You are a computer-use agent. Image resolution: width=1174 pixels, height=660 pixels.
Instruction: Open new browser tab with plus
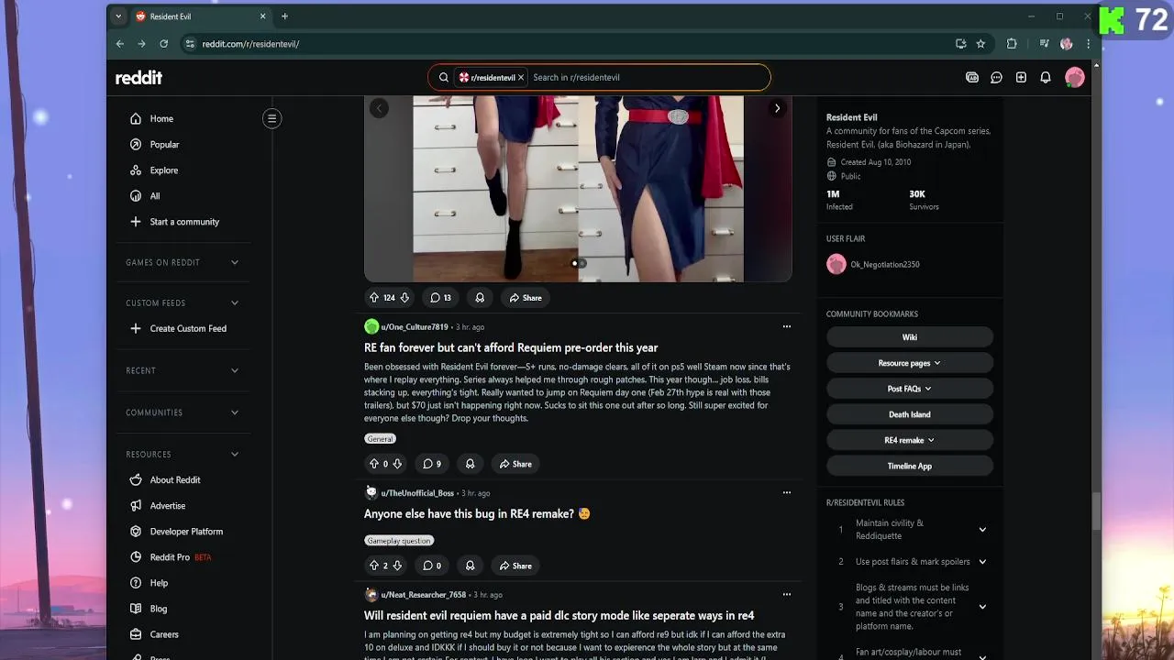pyautogui.click(x=284, y=16)
